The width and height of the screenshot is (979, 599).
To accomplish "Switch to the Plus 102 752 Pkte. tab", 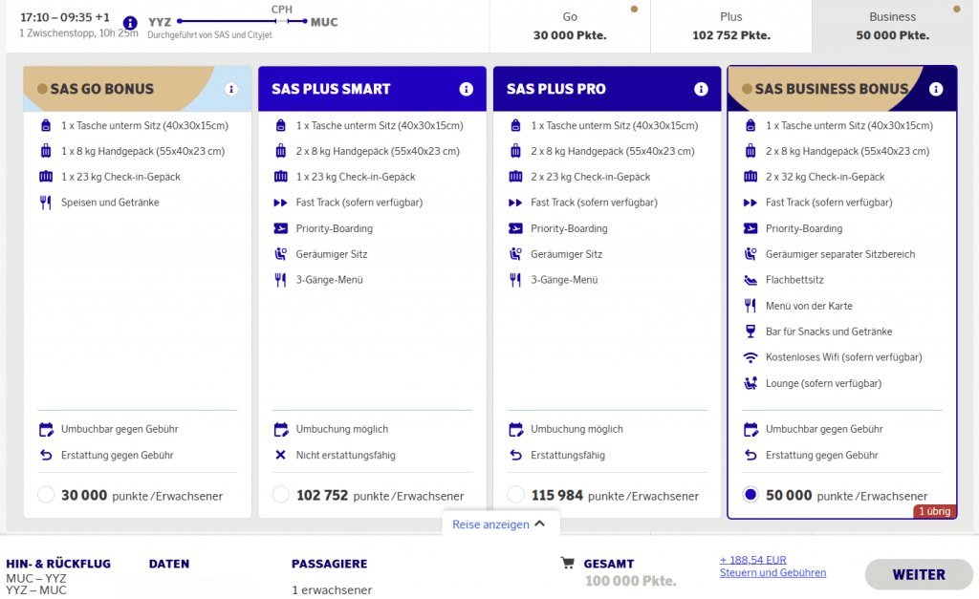I will 730,26.
